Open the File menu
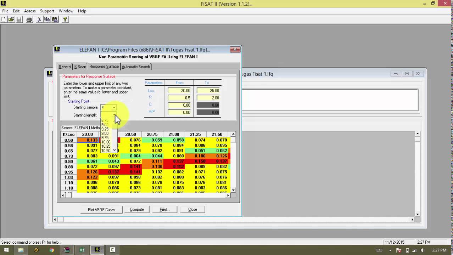Viewport: 453px width, 255px height. (5, 11)
